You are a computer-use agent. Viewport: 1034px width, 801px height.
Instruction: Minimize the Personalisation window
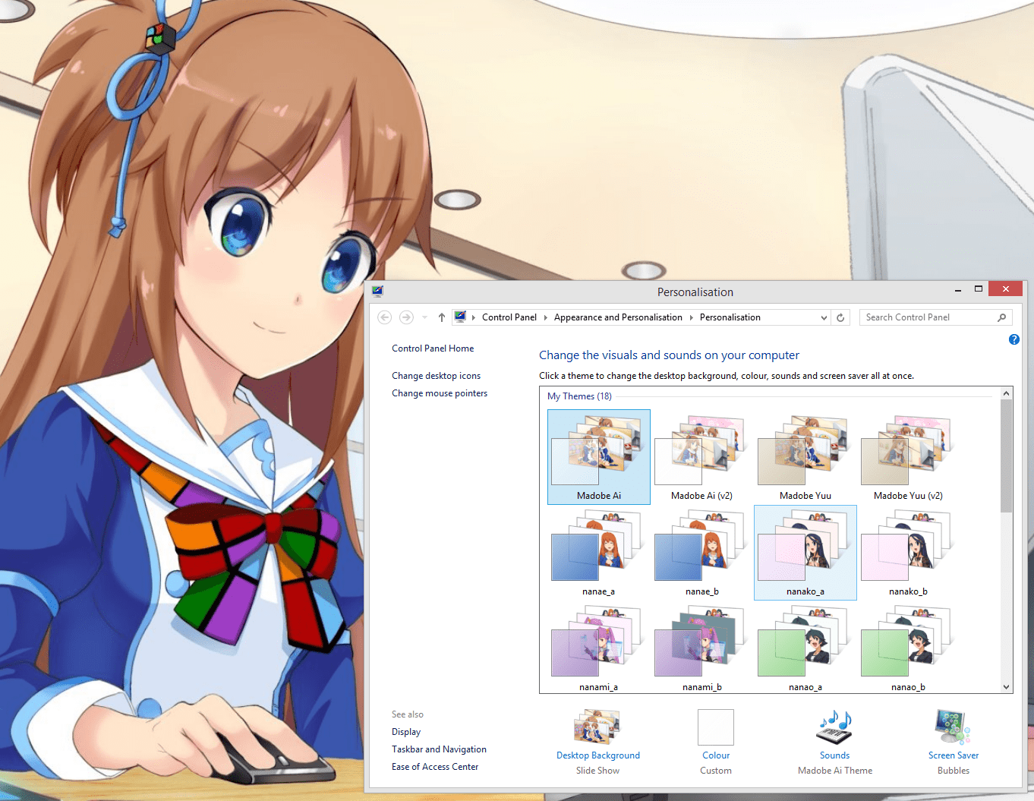958,289
